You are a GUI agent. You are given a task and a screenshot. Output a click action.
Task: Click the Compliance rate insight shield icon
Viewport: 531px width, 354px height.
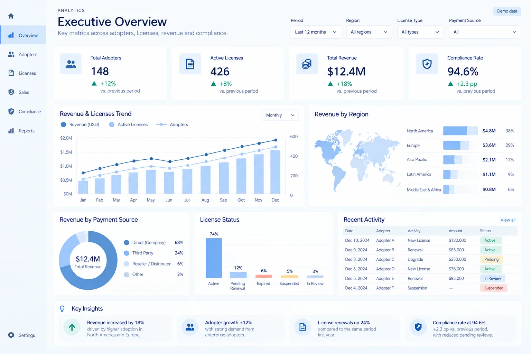click(418, 327)
